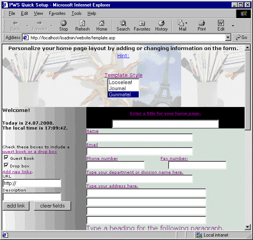253x240 pixels.
Task: Click Type your address here link
Action: click(112, 186)
